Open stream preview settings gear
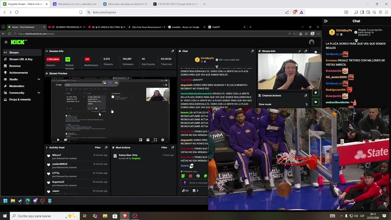 pos(163,140)
